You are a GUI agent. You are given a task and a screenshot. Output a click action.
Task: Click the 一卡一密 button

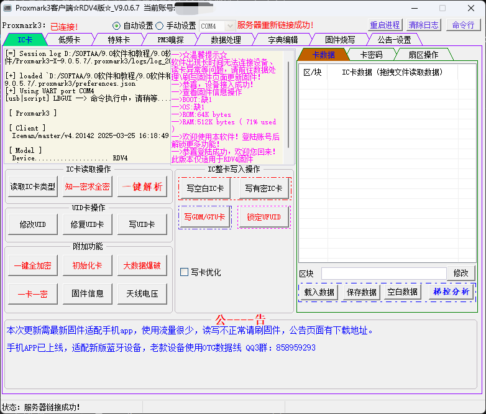(33, 293)
